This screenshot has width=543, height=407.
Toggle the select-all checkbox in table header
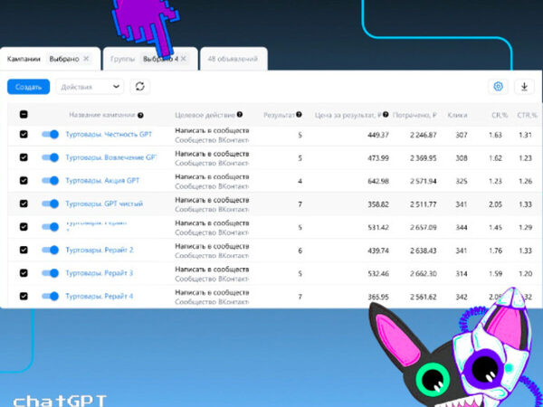point(24,115)
